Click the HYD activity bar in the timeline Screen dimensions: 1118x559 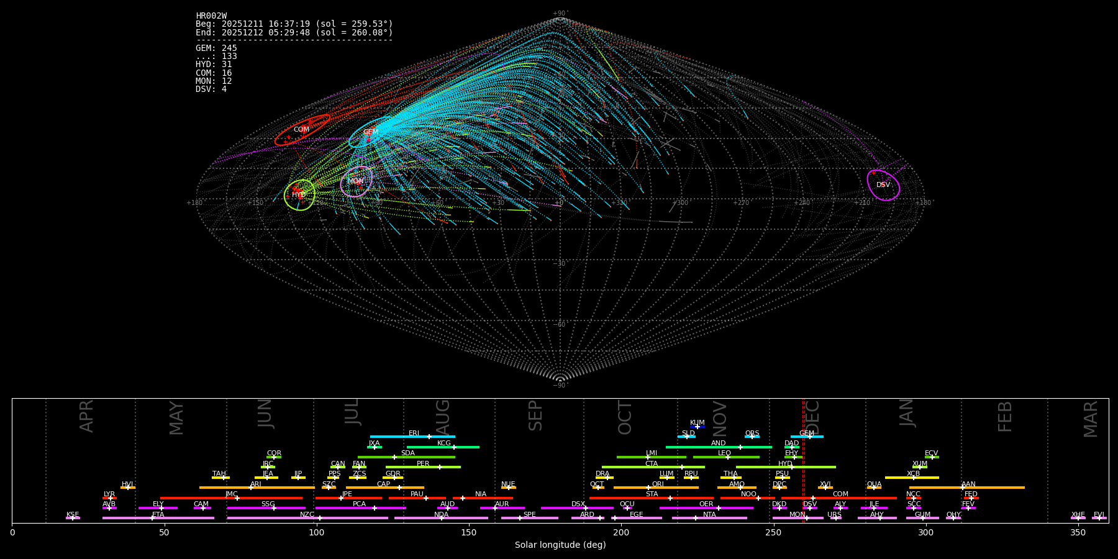[x=786, y=467]
